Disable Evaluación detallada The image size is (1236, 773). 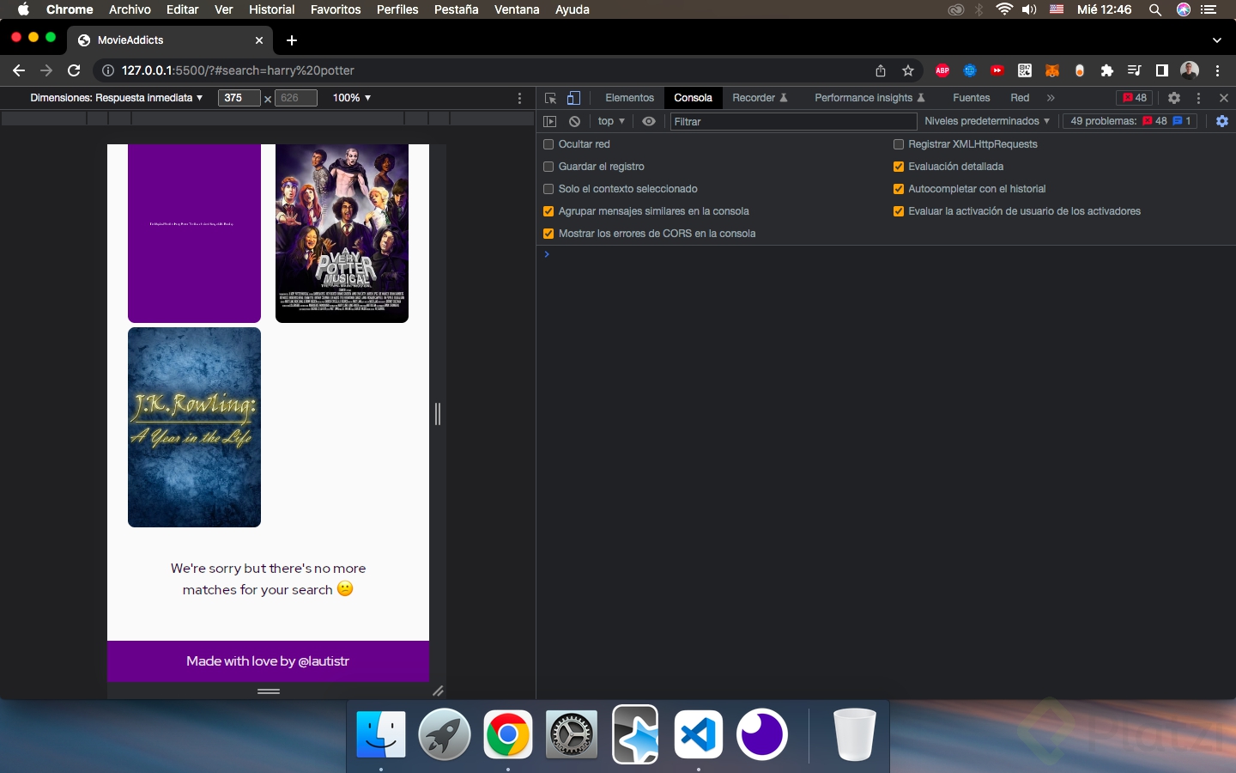[x=899, y=167]
